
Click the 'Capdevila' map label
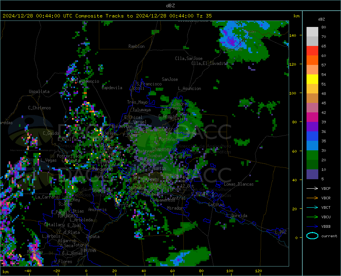pyautogui.click(x=112, y=88)
